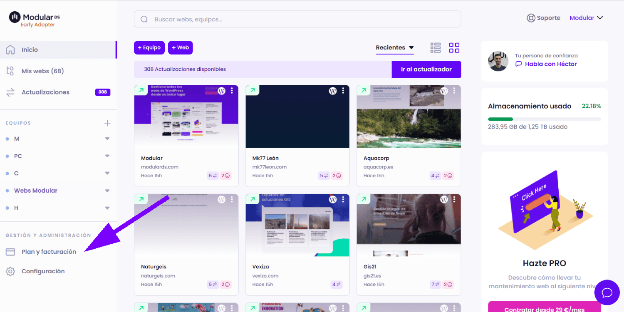Click the 6 updates badge on Modular card
The width and height of the screenshot is (624, 312).
click(x=213, y=176)
